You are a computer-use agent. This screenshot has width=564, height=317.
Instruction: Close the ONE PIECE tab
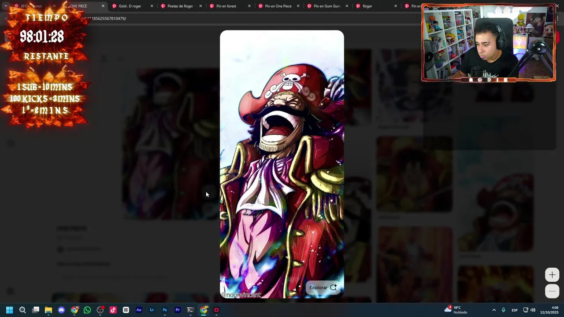pyautogui.click(x=103, y=6)
